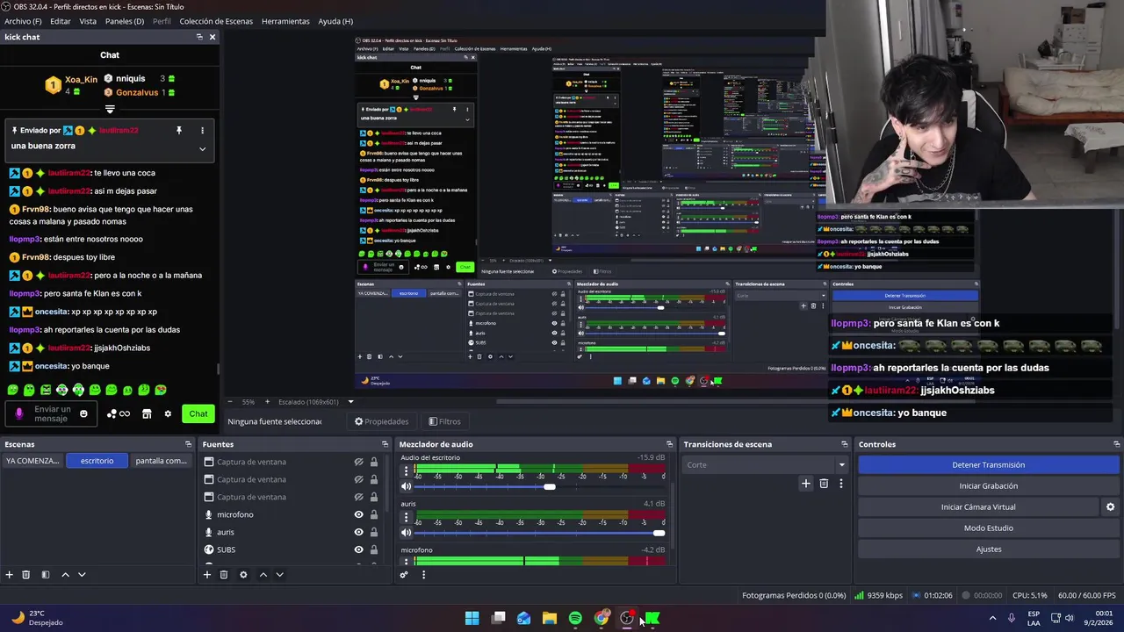Enter Modo Estudio
The image size is (1124, 632).
(988, 528)
